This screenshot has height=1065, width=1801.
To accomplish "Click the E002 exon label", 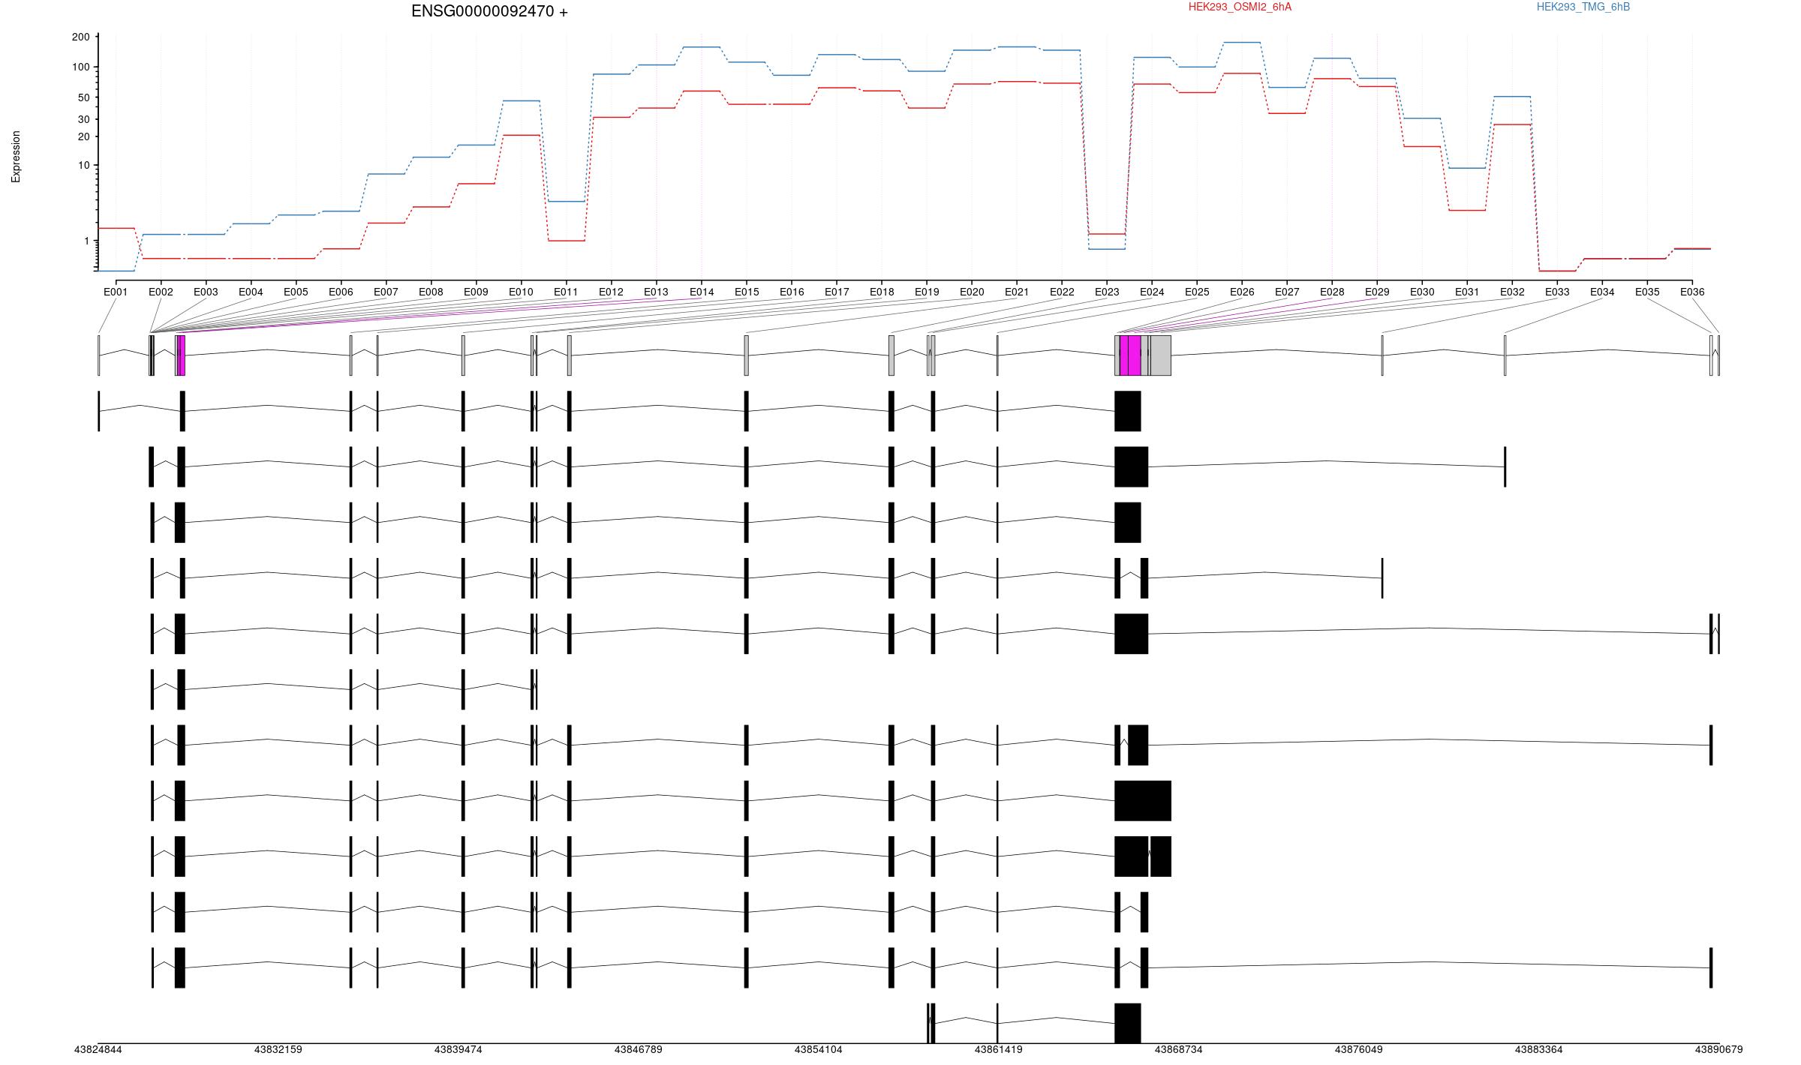I will pyautogui.click(x=161, y=292).
